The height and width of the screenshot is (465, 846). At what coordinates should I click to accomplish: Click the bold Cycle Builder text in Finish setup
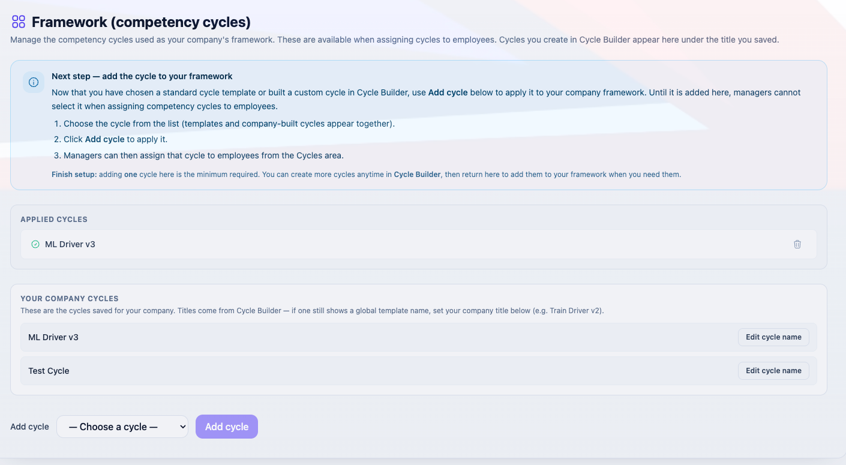(x=417, y=175)
